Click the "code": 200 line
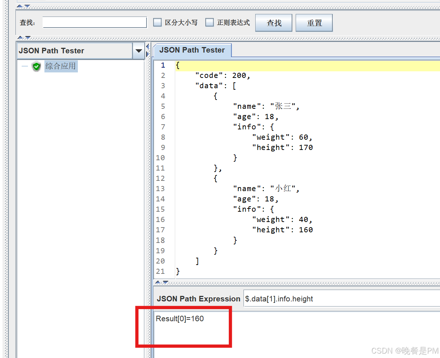Viewport: 440px width, 358px height. (x=223, y=75)
